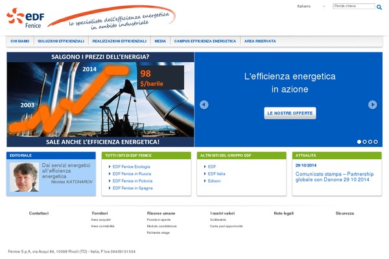Open the Chi Siamo menu
Image resolution: width=389 pixels, height=259 pixels.
[x=20, y=41]
